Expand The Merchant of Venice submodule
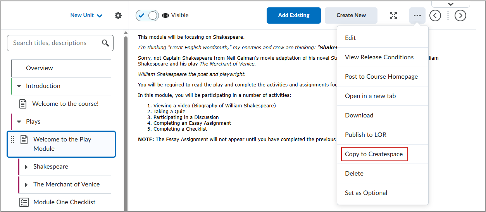 coord(26,184)
